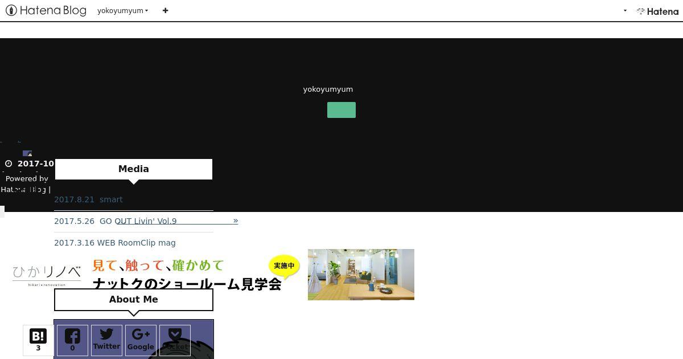Screen dimensions: 683x359
Task: Click the plus new-entry icon
Action: [x=165, y=10]
